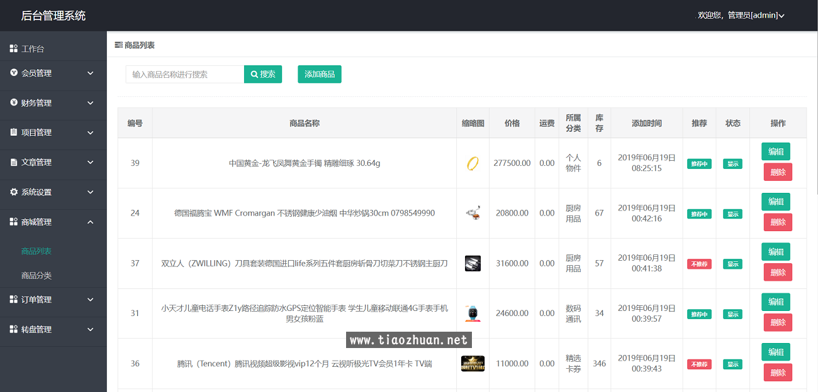The width and height of the screenshot is (818, 392).
Task: Expand the 会员管理 menu chevron
Action: 91,73
